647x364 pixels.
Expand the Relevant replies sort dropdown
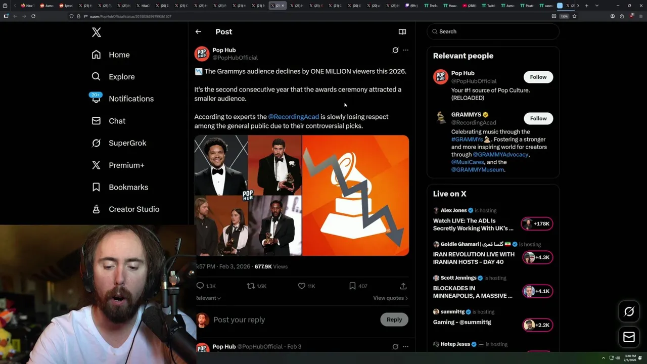pyautogui.click(x=208, y=298)
